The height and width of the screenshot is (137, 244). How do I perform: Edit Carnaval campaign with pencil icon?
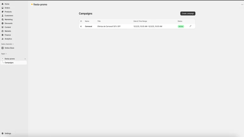190,26
